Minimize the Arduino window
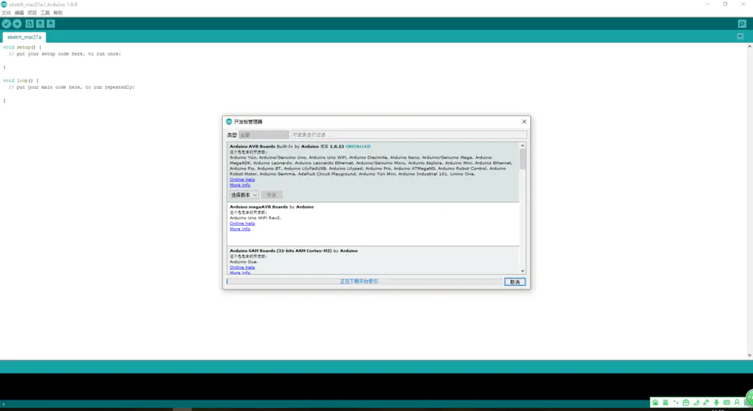 click(x=707, y=4)
